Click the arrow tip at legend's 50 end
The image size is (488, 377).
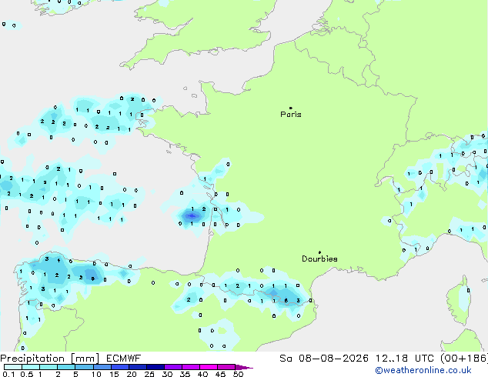[244, 367]
